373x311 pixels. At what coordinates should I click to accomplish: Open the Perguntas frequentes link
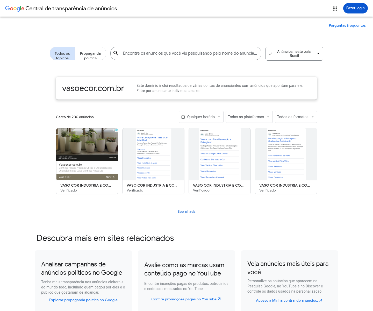click(347, 25)
